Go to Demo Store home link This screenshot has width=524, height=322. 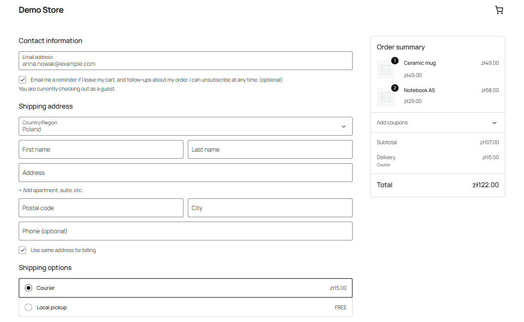(41, 10)
